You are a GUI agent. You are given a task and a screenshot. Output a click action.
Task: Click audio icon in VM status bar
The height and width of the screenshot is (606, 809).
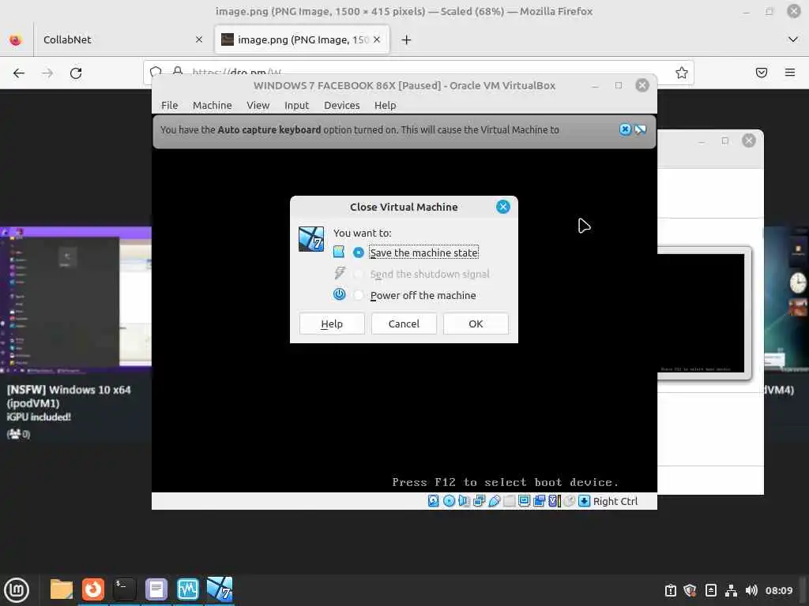click(464, 501)
